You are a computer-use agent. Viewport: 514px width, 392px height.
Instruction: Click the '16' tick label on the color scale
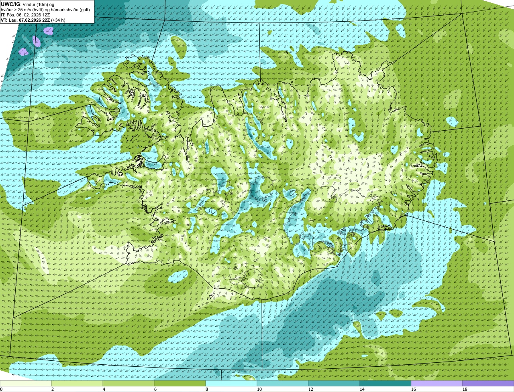(x=414, y=389)
